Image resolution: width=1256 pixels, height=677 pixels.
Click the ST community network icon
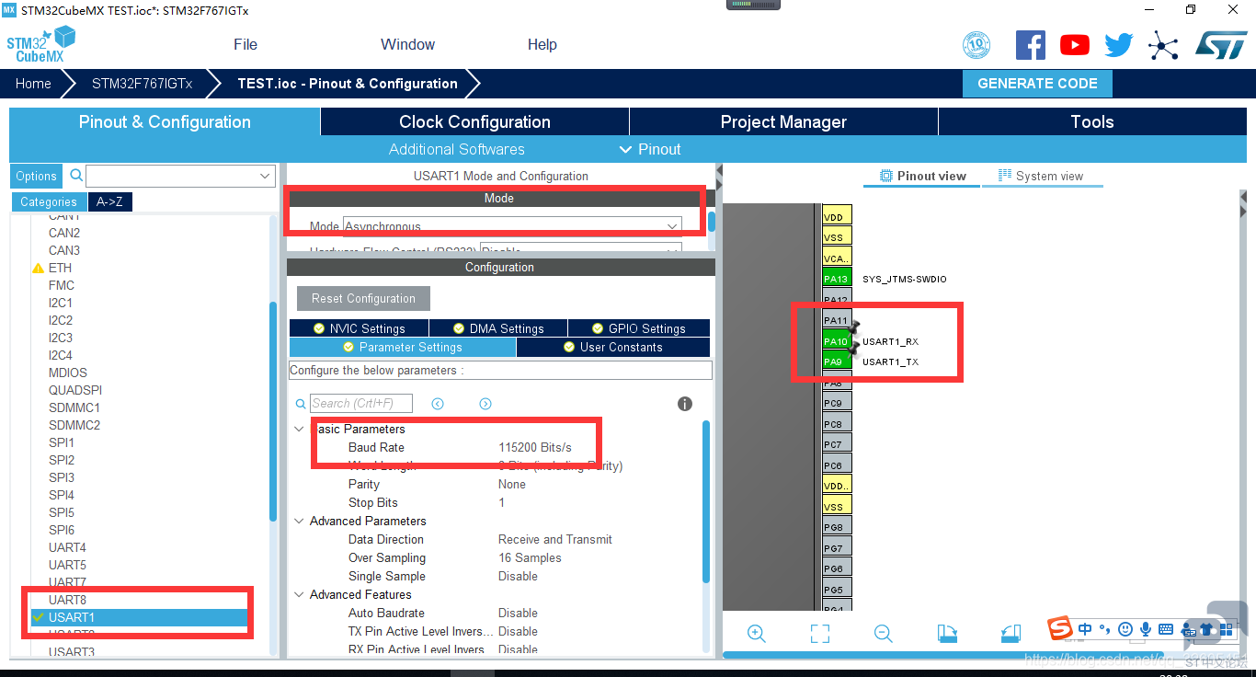1163,45
